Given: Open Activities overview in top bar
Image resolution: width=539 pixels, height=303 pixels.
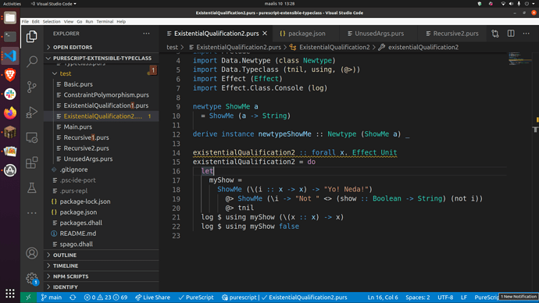Looking at the screenshot, I should click(x=12, y=4).
